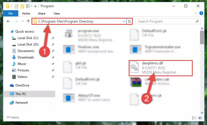This screenshot has height=125, width=207.
Task: Open the Help question mark icon
Action: (201, 13)
